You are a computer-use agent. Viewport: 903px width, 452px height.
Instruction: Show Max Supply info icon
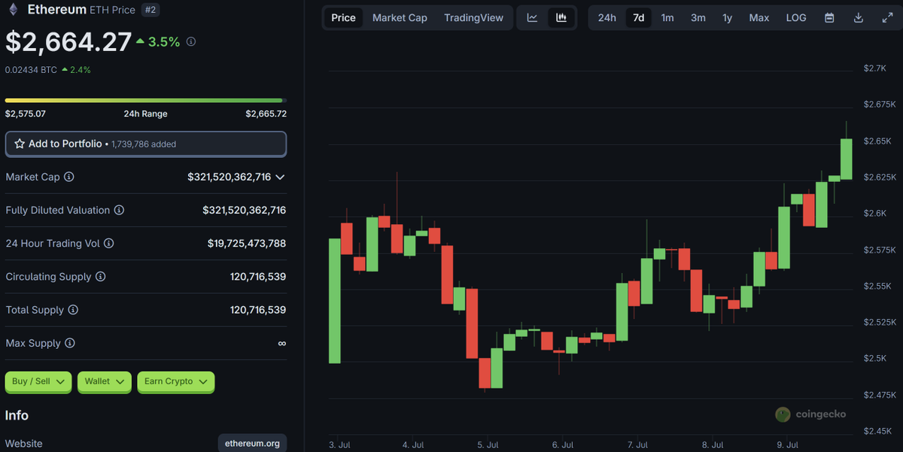point(69,343)
